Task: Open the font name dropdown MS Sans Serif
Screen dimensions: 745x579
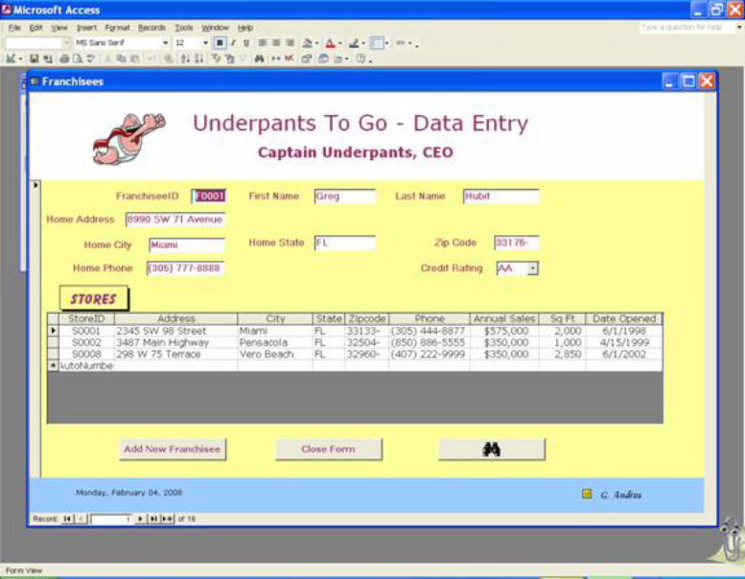Action: pyautogui.click(x=165, y=43)
